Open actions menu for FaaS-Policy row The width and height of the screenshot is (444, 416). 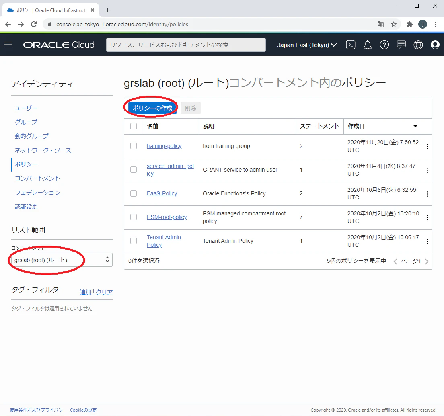[428, 194]
